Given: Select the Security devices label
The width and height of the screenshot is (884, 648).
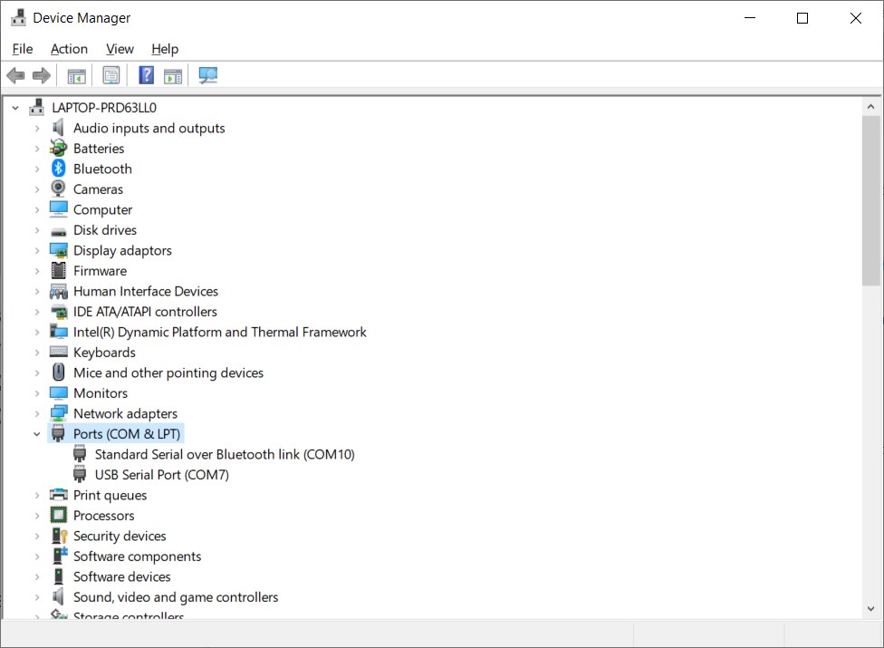Looking at the screenshot, I should point(120,536).
